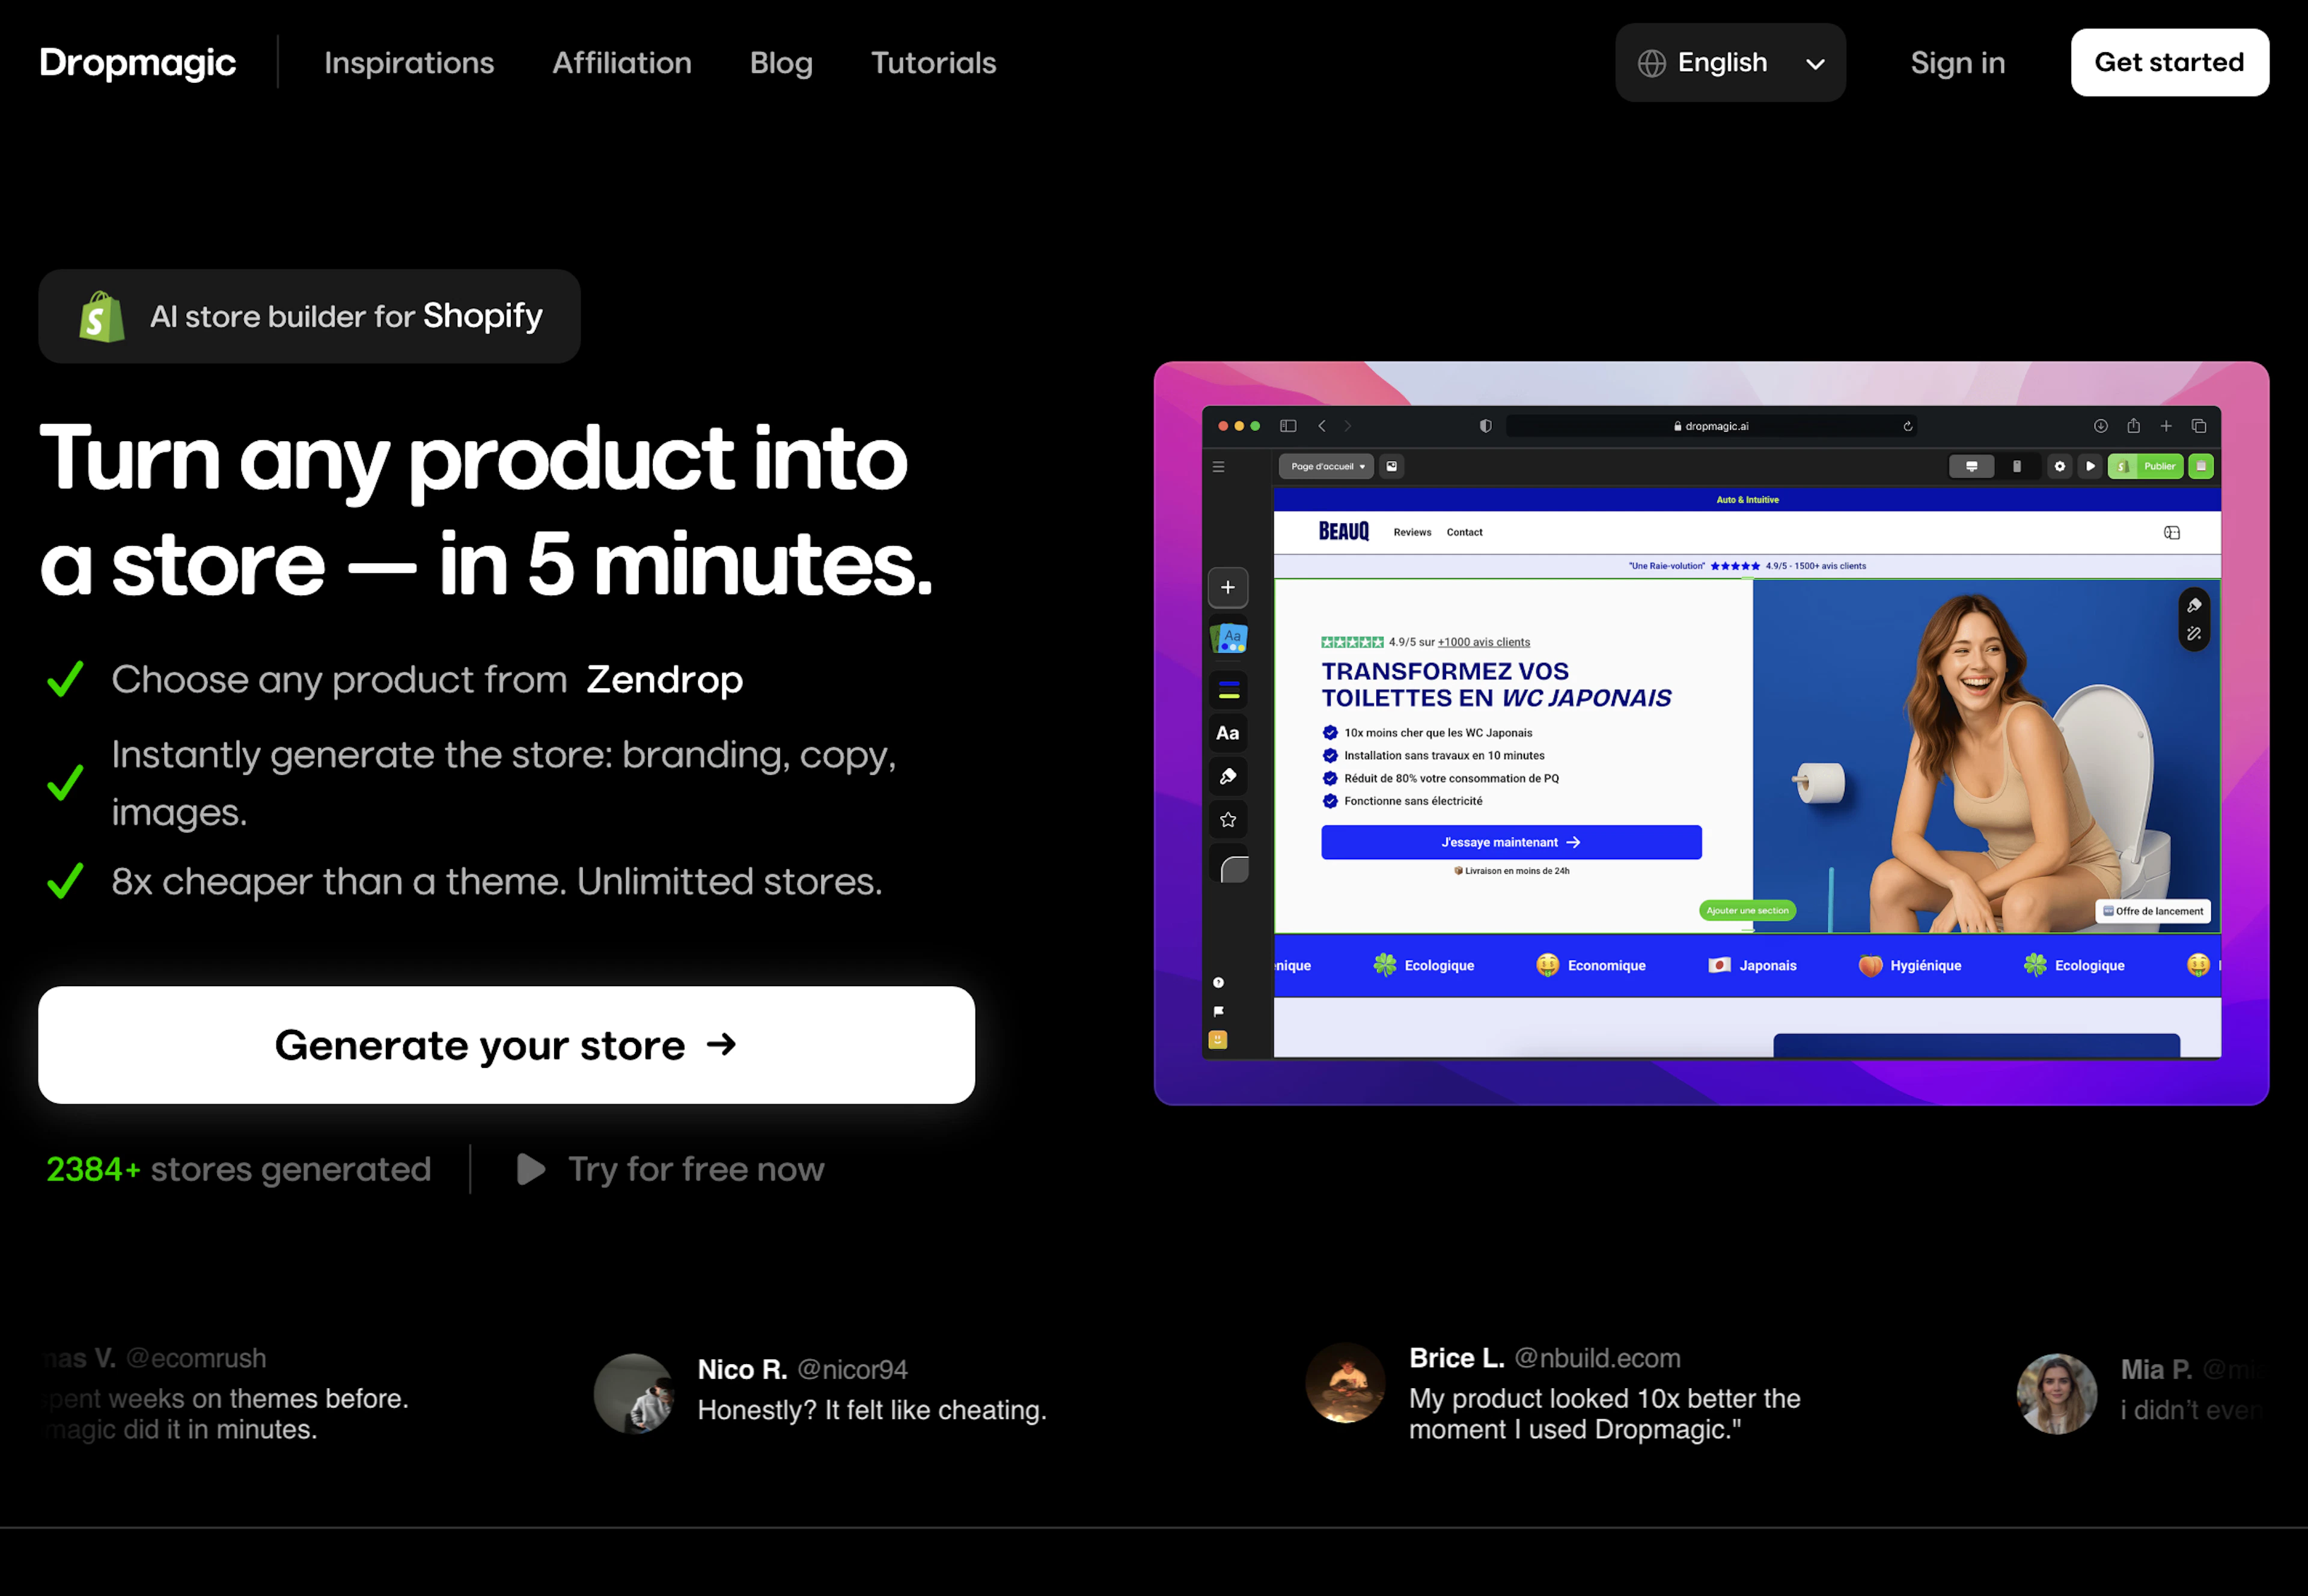The width and height of the screenshot is (2308, 1596).
Task: Click the Generate your store button
Action: [x=506, y=1045]
